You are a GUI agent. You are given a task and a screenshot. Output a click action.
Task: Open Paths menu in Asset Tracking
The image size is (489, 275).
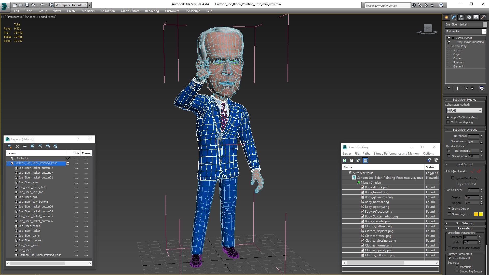click(x=366, y=154)
